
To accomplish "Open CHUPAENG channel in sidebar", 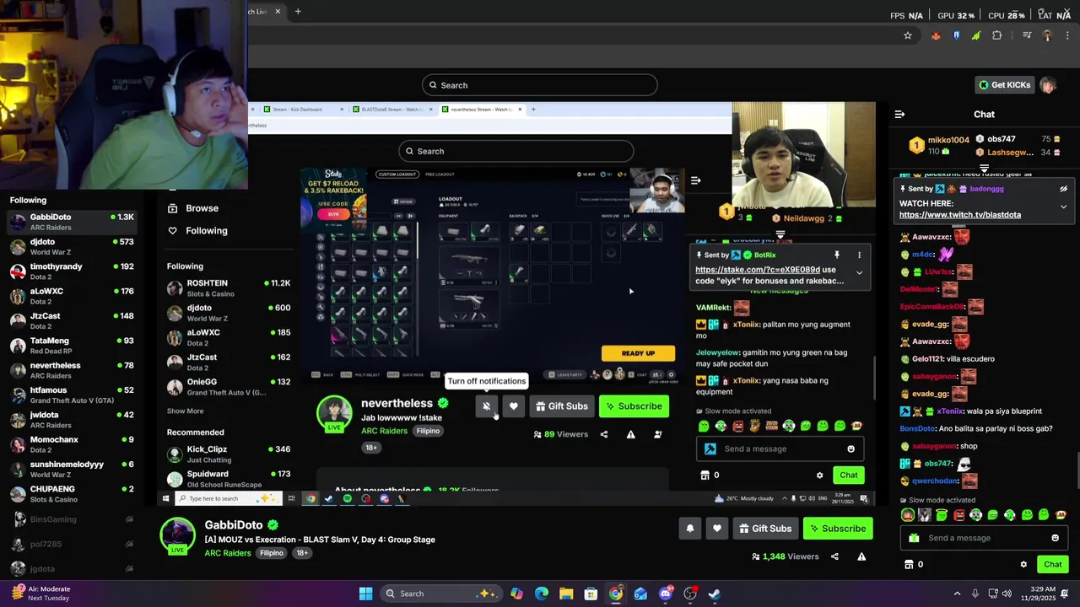I will point(71,494).
